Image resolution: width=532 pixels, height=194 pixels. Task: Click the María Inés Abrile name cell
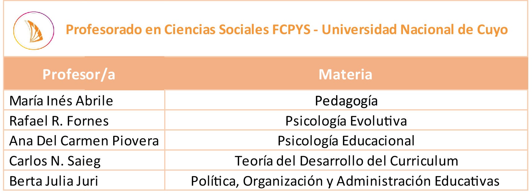(x=61, y=101)
